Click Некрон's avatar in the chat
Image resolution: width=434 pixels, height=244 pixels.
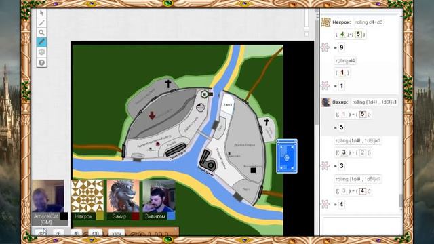coord(325,22)
